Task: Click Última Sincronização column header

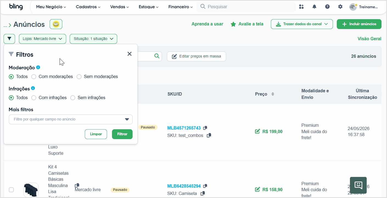Action: coord(363,94)
